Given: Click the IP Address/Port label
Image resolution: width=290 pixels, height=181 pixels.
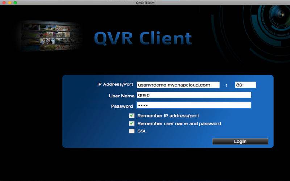Looking at the screenshot, I should [115, 84].
